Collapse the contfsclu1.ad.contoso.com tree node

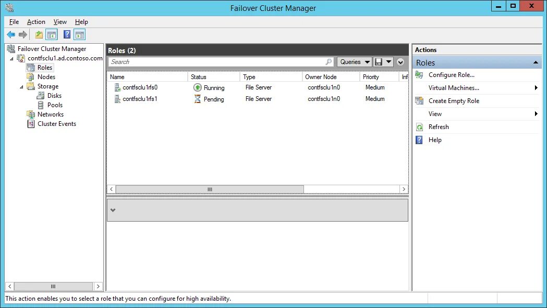coord(12,58)
